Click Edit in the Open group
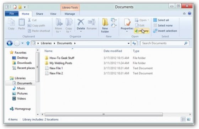 tap(140, 26)
